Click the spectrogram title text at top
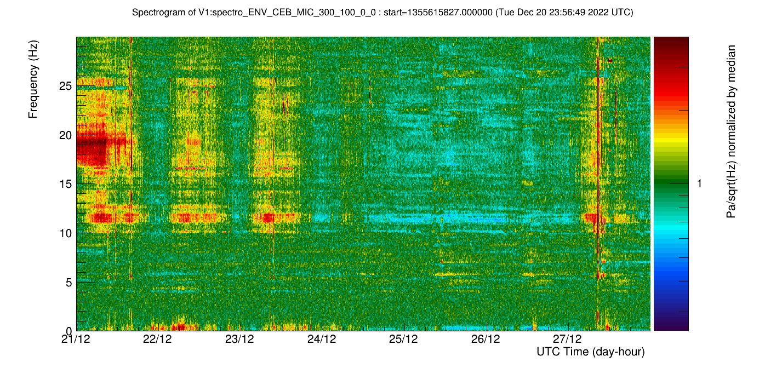Viewport: 765px width, 368px height. pos(382,13)
